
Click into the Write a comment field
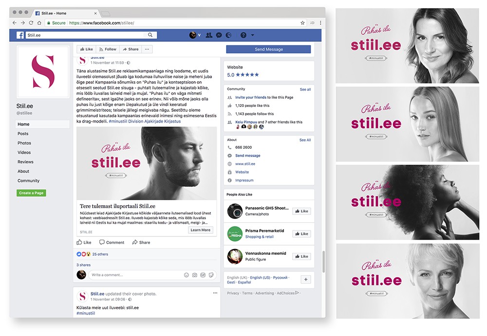(135, 275)
